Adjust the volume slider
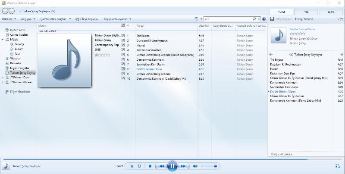 tap(209, 166)
